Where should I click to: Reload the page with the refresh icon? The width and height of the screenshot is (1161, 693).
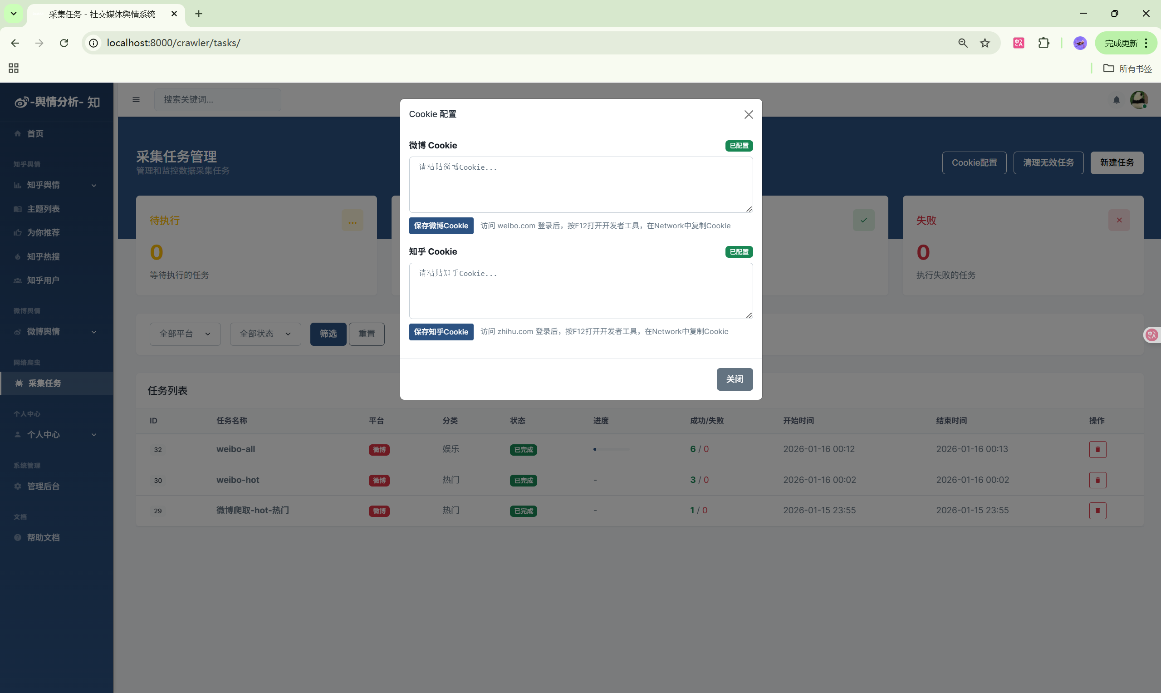point(64,43)
